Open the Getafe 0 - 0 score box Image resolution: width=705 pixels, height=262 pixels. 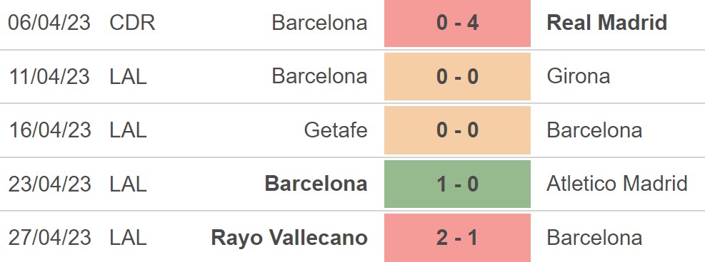pyautogui.click(x=457, y=130)
